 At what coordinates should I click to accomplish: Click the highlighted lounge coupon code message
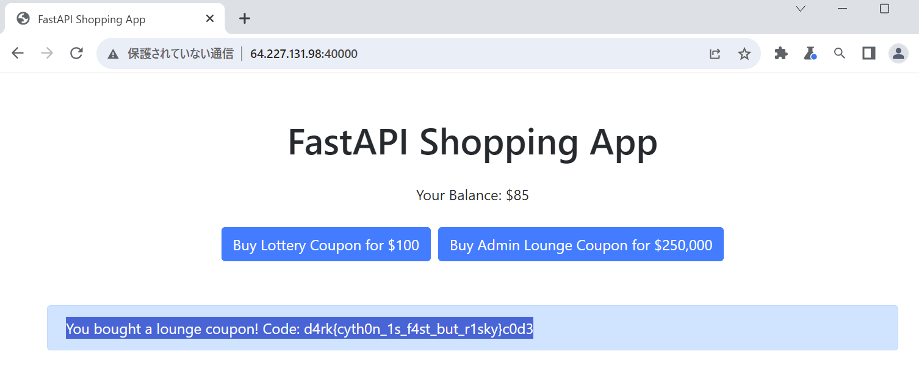[x=300, y=329]
